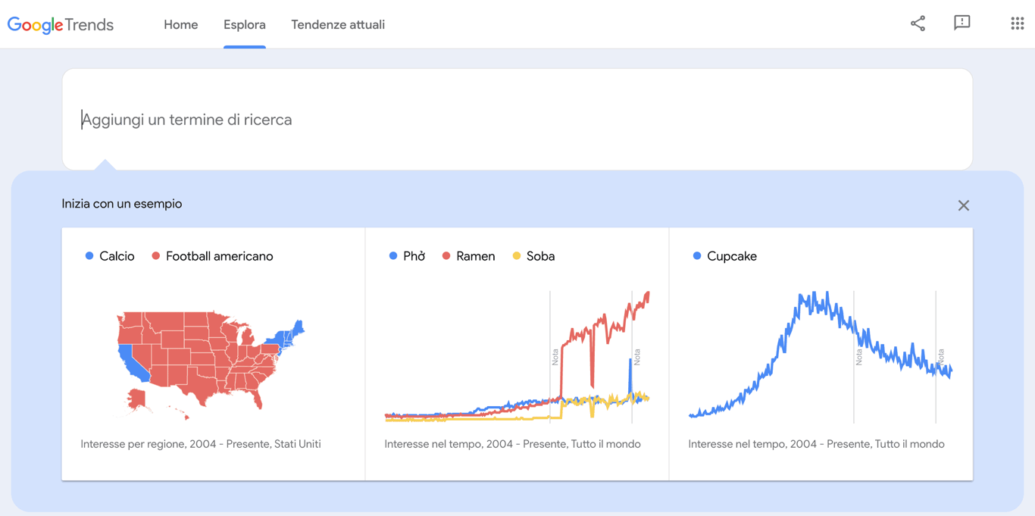Open the Cupcake interest-over-time example
Image resolution: width=1035 pixels, height=516 pixels.
(x=821, y=352)
